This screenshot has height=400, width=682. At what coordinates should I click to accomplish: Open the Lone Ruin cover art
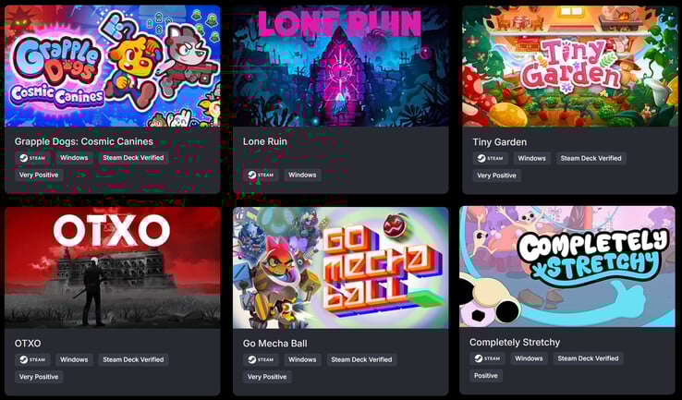click(341, 66)
